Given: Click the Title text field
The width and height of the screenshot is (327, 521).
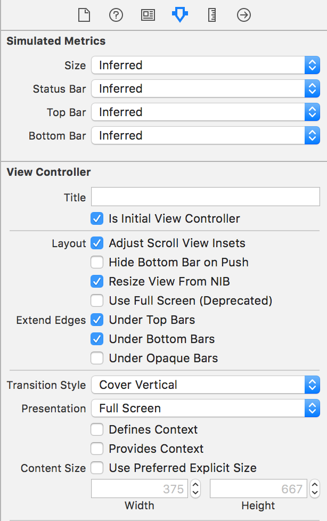Looking at the screenshot, I should coord(205,197).
